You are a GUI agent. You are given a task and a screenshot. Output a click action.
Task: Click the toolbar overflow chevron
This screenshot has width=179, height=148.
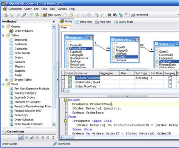(x=126, y=14)
